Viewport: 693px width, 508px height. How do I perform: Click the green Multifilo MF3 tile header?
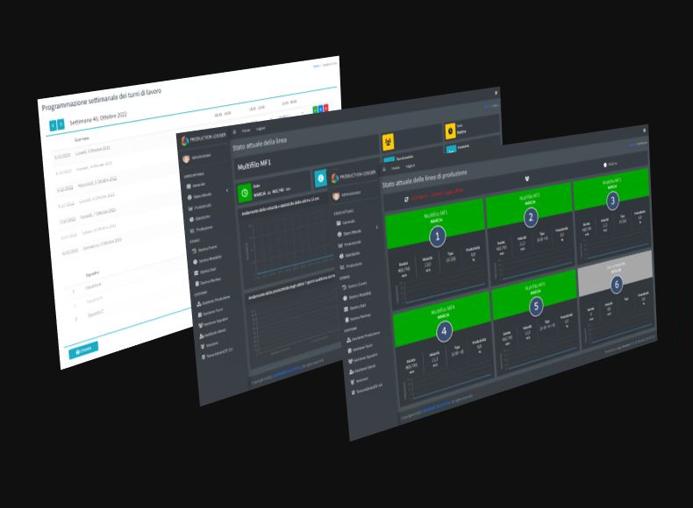(612, 184)
